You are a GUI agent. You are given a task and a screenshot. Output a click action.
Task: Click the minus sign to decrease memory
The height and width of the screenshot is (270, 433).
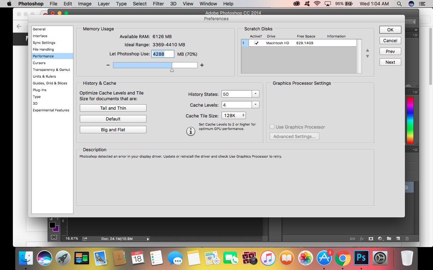tap(108, 65)
